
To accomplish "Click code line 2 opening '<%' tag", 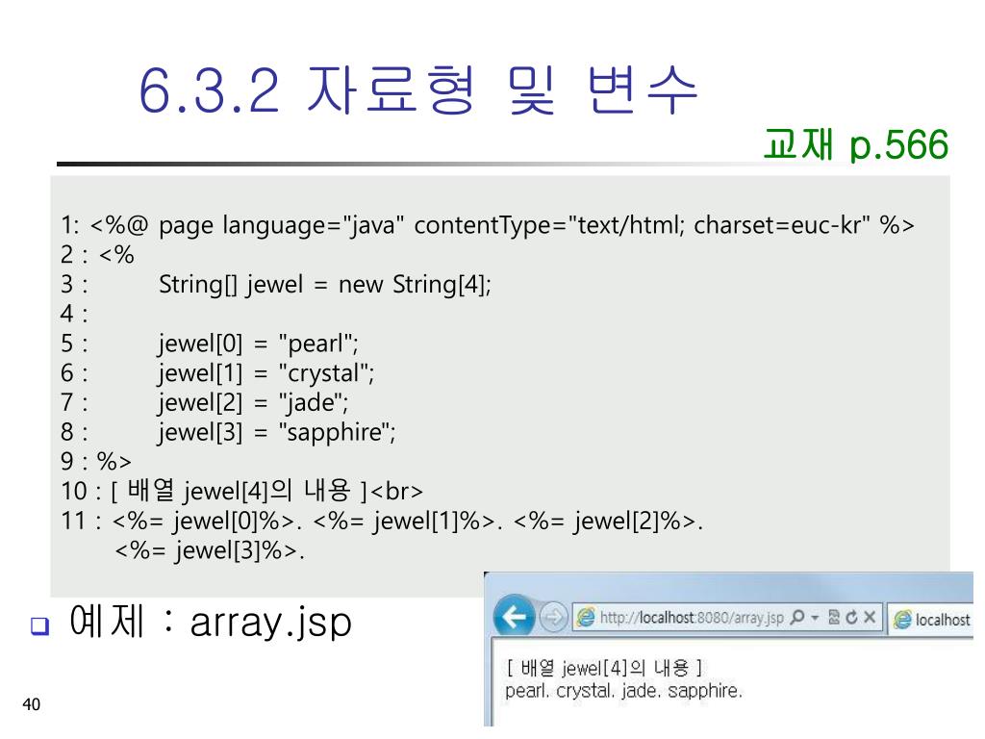I will 116,254.
